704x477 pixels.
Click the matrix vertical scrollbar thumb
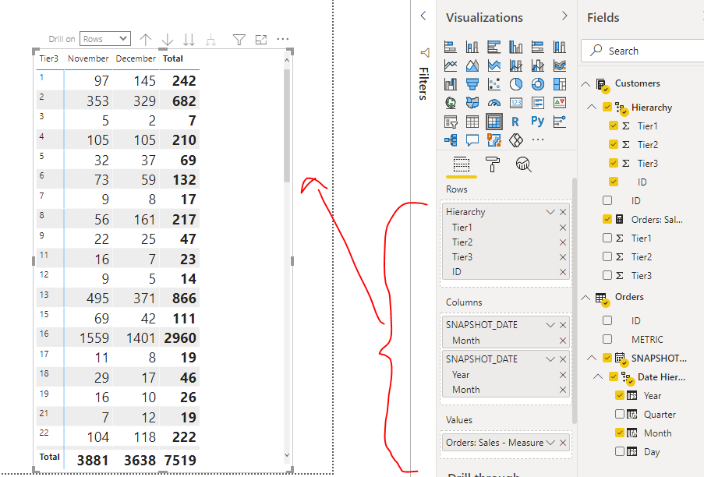[287, 125]
